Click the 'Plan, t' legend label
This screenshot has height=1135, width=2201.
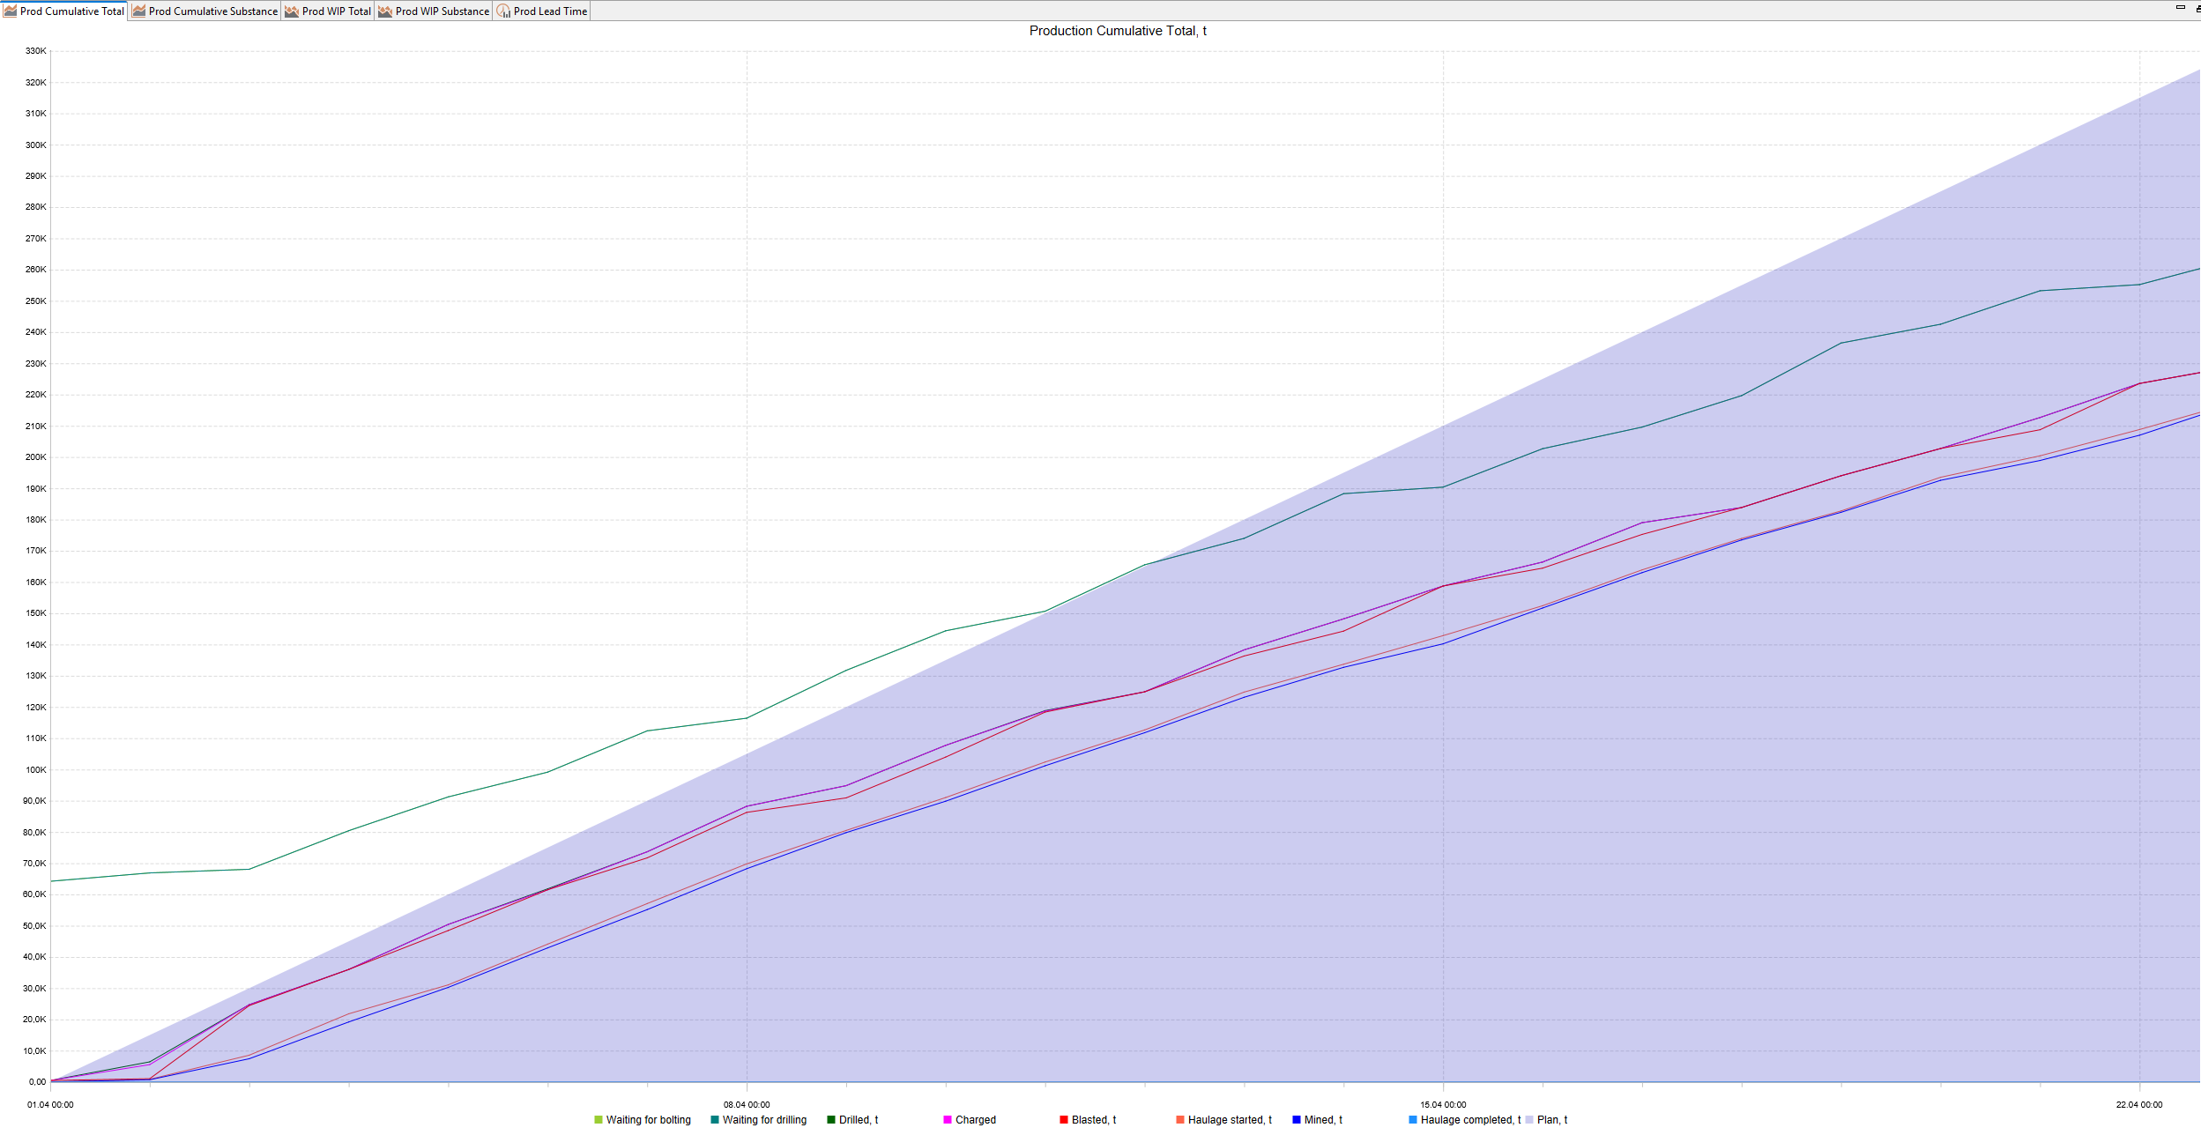(x=1552, y=1120)
